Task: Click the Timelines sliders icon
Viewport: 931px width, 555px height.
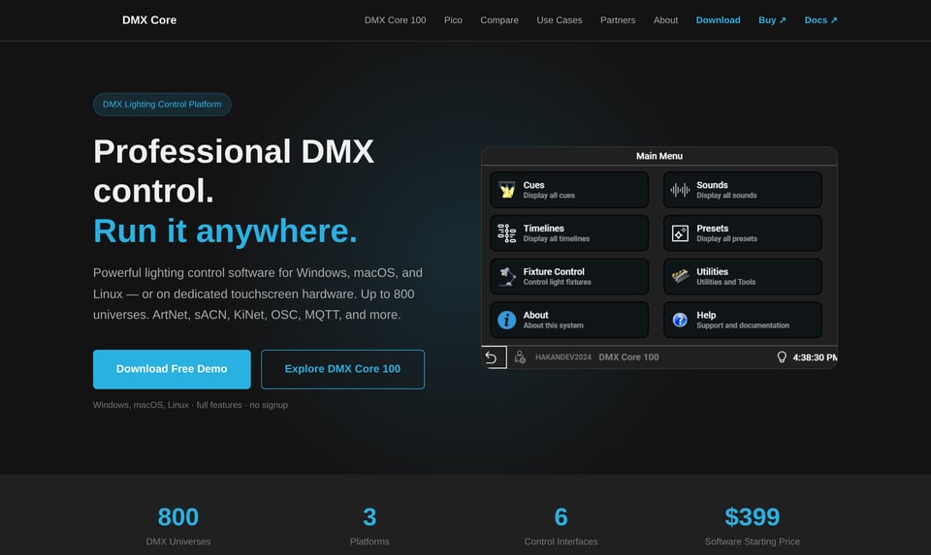Action: [x=506, y=233]
